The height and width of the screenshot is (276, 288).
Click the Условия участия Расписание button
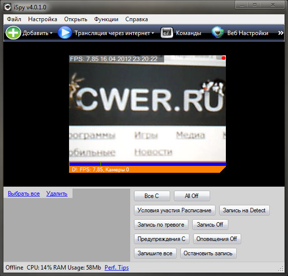pyautogui.click(x=175, y=210)
